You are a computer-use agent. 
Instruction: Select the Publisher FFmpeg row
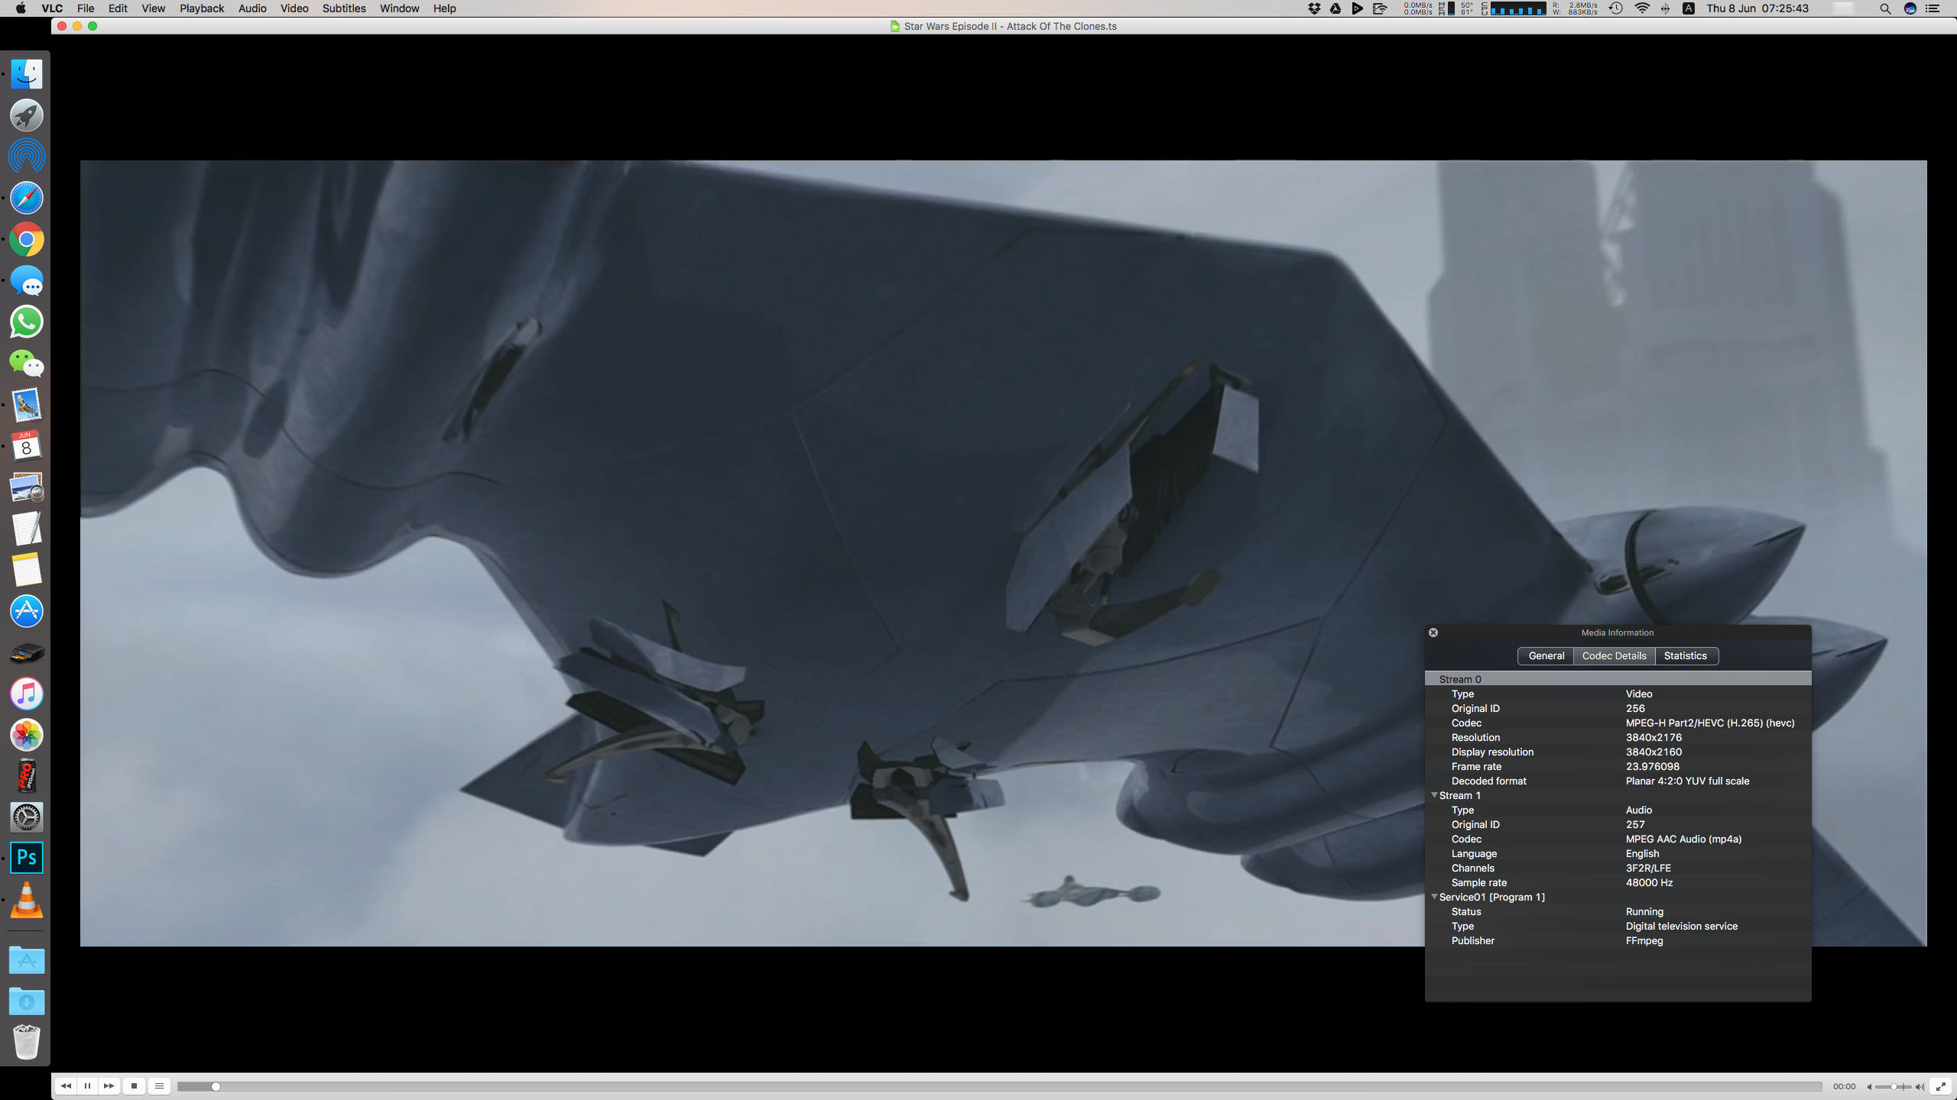pyautogui.click(x=1618, y=940)
